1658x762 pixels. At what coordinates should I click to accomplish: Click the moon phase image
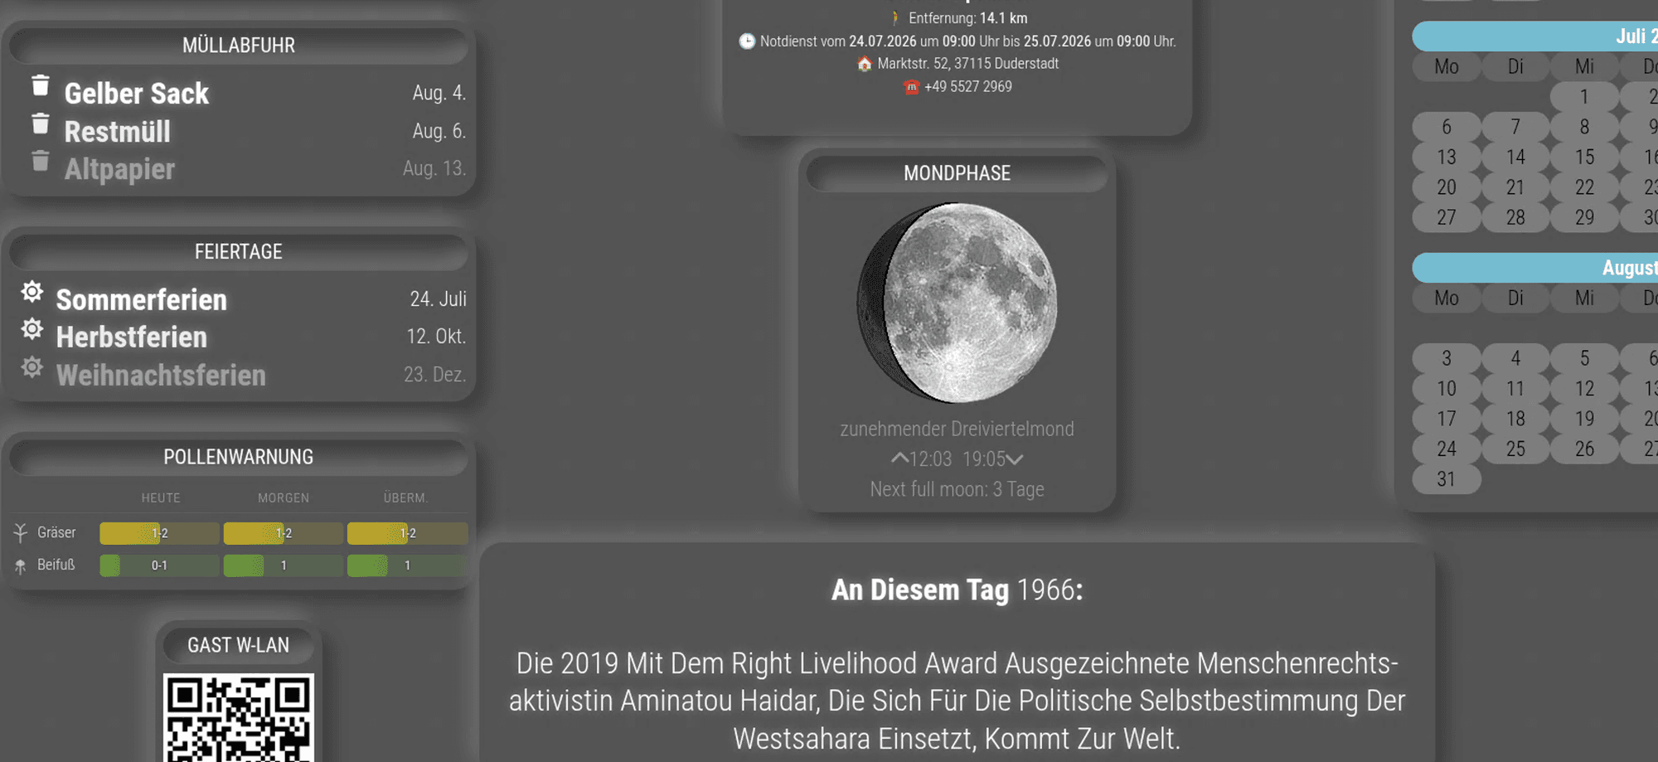pos(957,303)
